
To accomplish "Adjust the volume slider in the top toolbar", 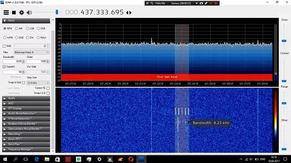I will tap(57, 12).
